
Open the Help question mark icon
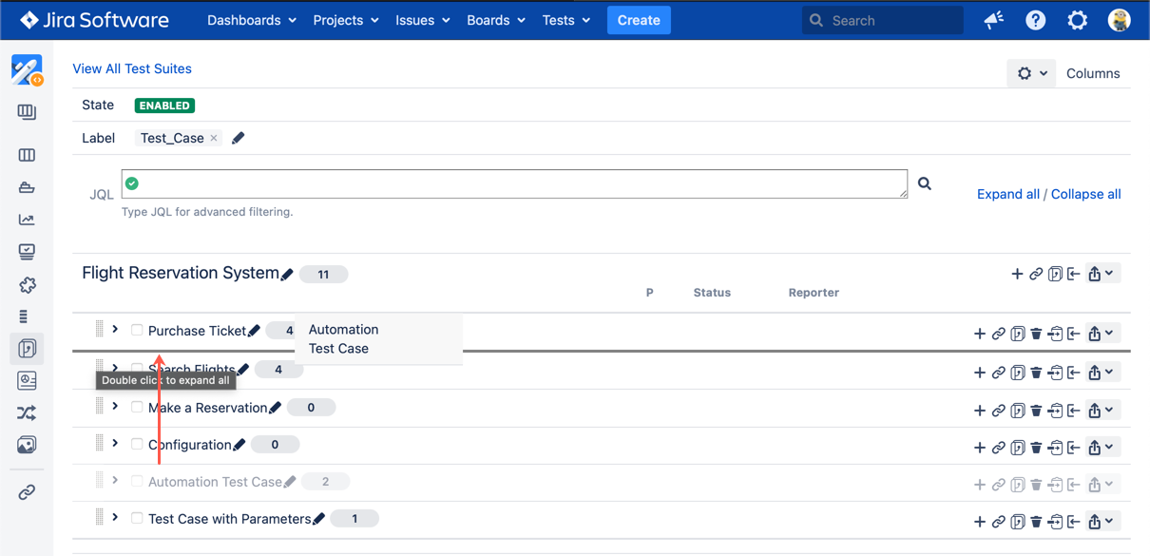coord(1035,20)
